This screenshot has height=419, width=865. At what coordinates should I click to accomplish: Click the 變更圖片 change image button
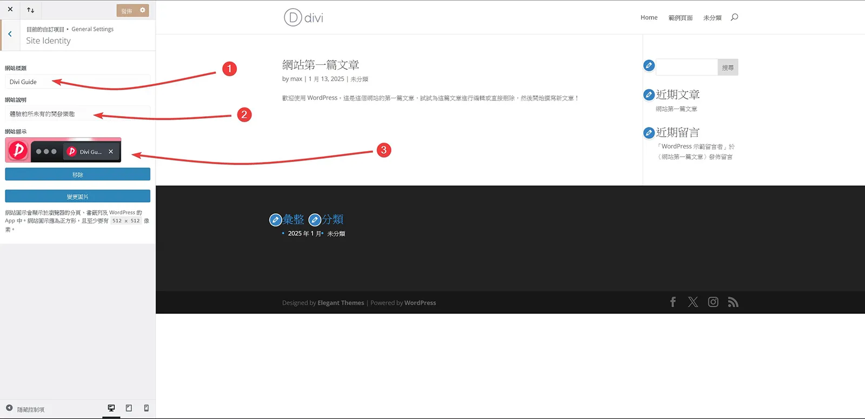pyautogui.click(x=77, y=196)
